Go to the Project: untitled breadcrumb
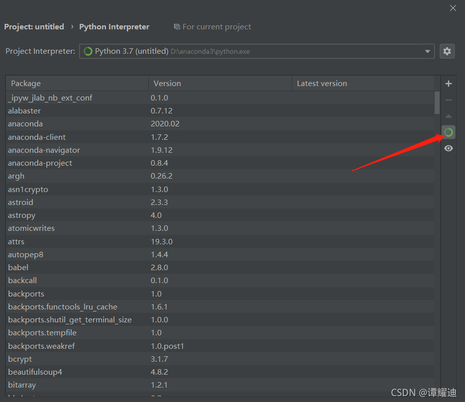 point(34,27)
